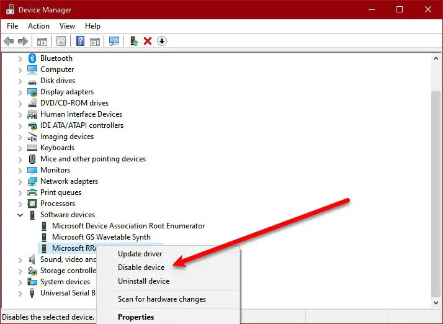The image size is (443, 324).
Task: Maximize the Device Manager window
Action: pos(400,9)
